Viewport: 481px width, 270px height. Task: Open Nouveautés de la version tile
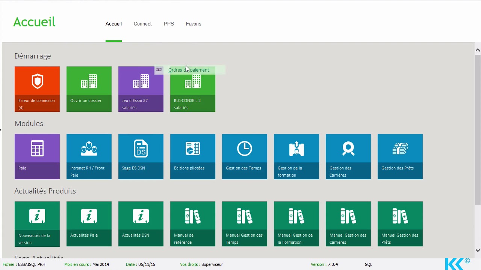[x=37, y=224]
